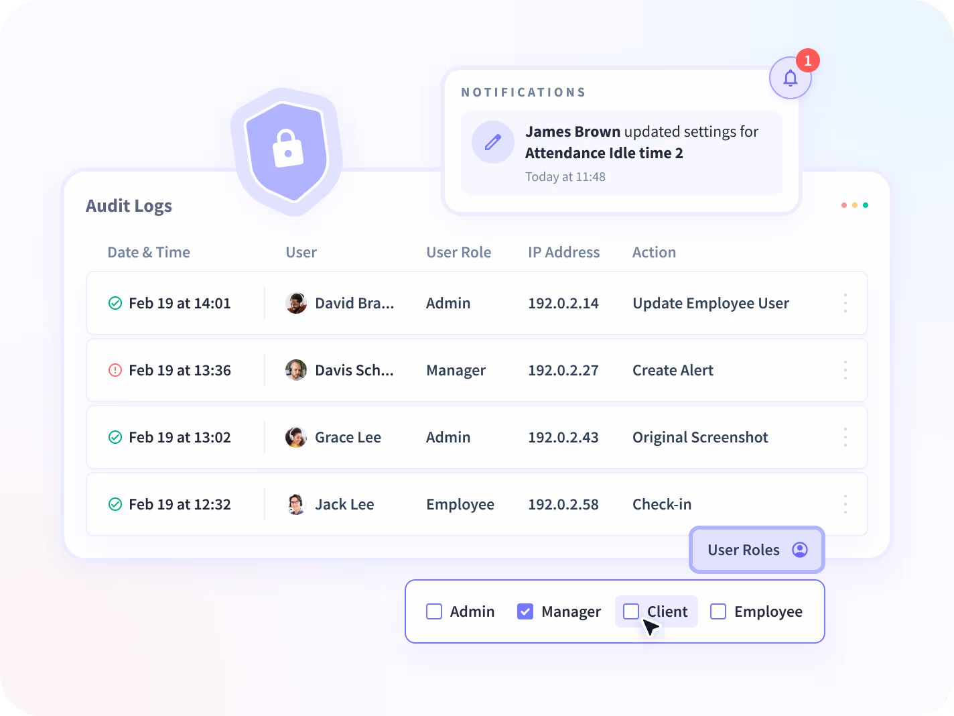
Task: Enable the Admin role checkbox
Action: tap(433, 611)
